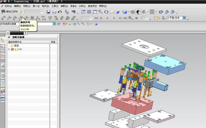Click the Undo arrow icon
This screenshot has height=128, width=206.
point(60,12)
